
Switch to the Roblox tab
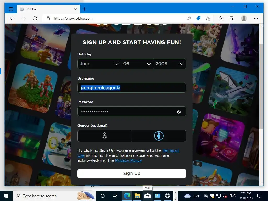(48, 9)
